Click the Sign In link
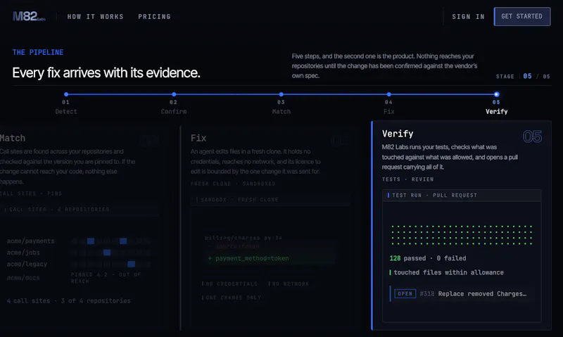This screenshot has height=337, width=563. coord(468,16)
